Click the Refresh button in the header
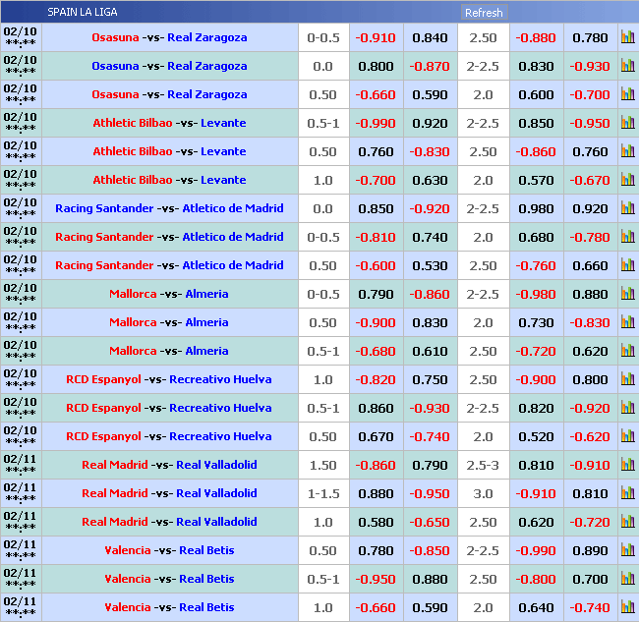The width and height of the screenshot is (639, 622). click(x=483, y=13)
